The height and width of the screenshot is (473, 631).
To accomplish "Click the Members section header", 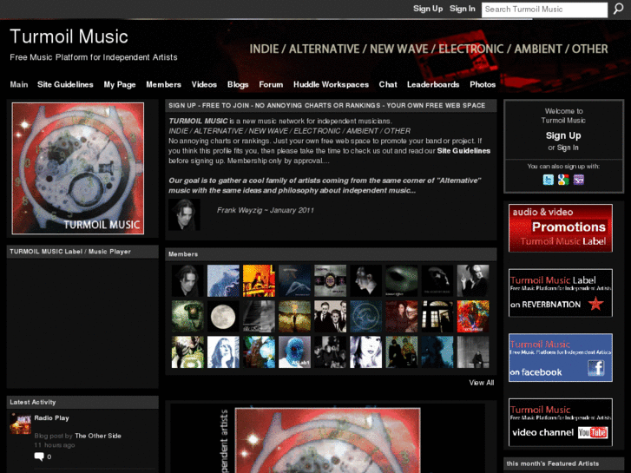I will click(x=331, y=254).
